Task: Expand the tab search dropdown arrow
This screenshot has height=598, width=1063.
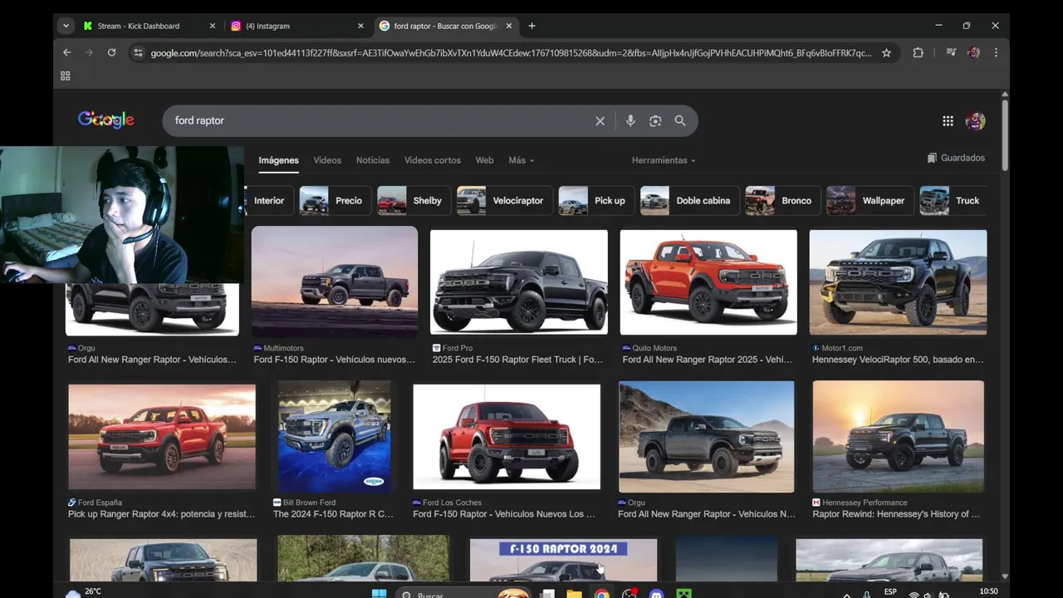Action: (x=66, y=26)
